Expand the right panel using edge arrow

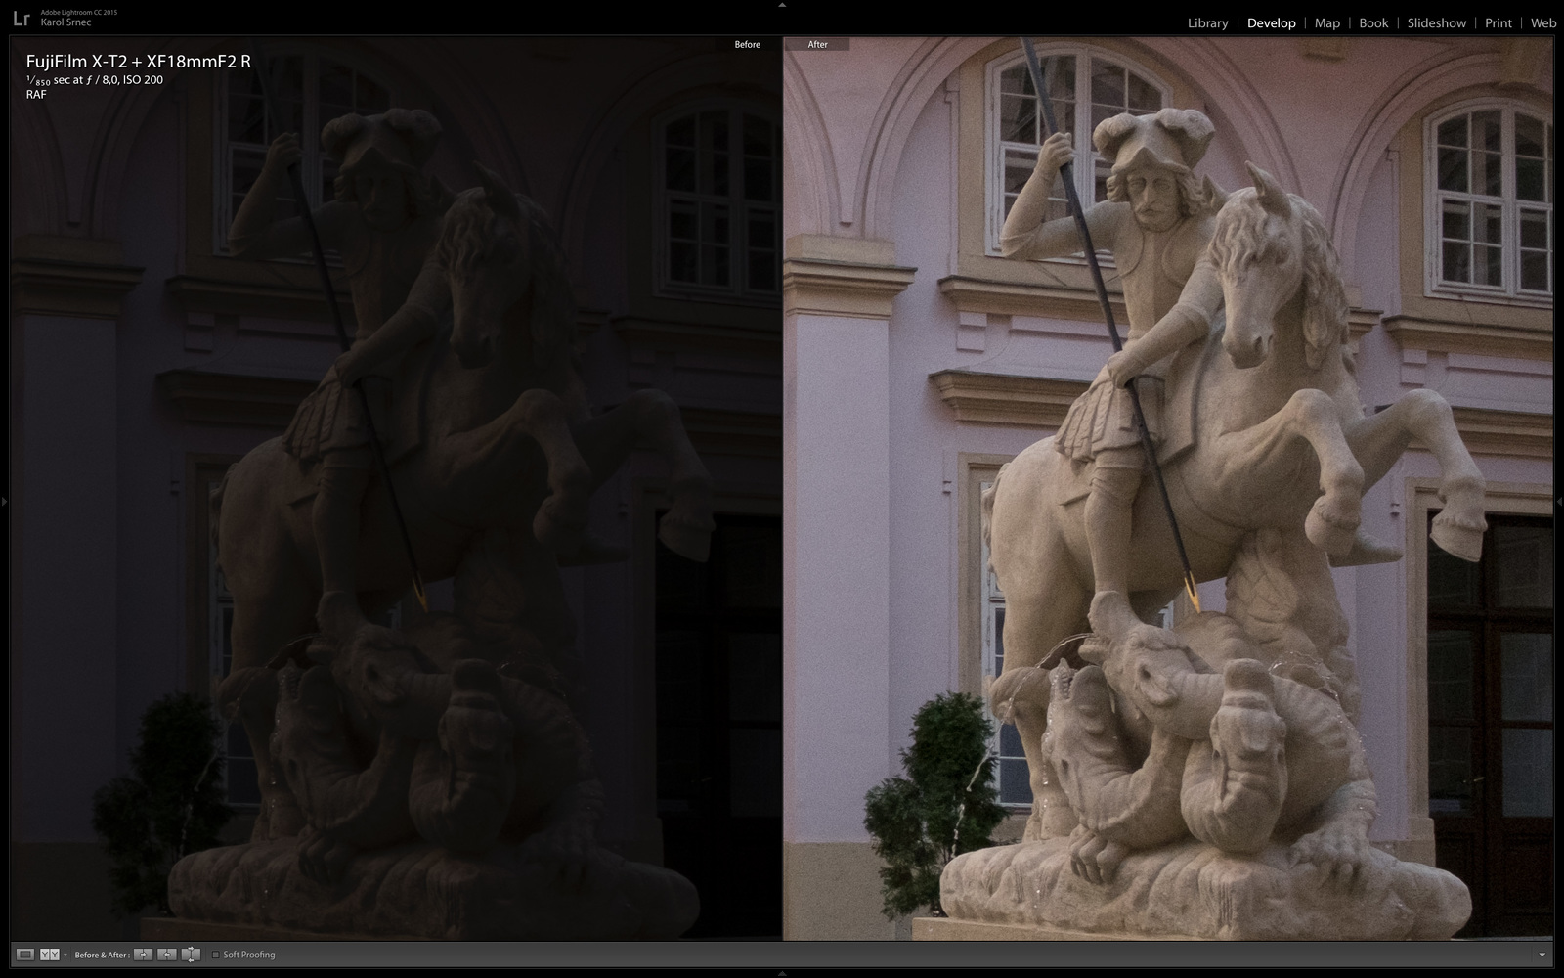[1559, 501]
